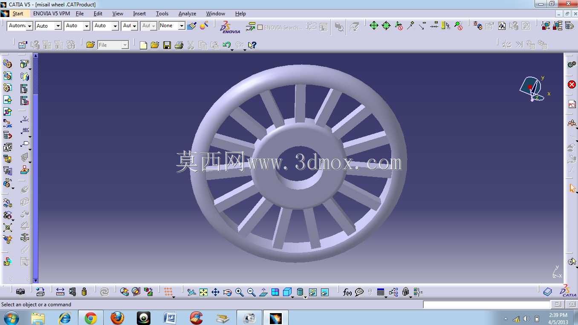Open the Tools menu
The image size is (578, 325).
(x=162, y=14)
